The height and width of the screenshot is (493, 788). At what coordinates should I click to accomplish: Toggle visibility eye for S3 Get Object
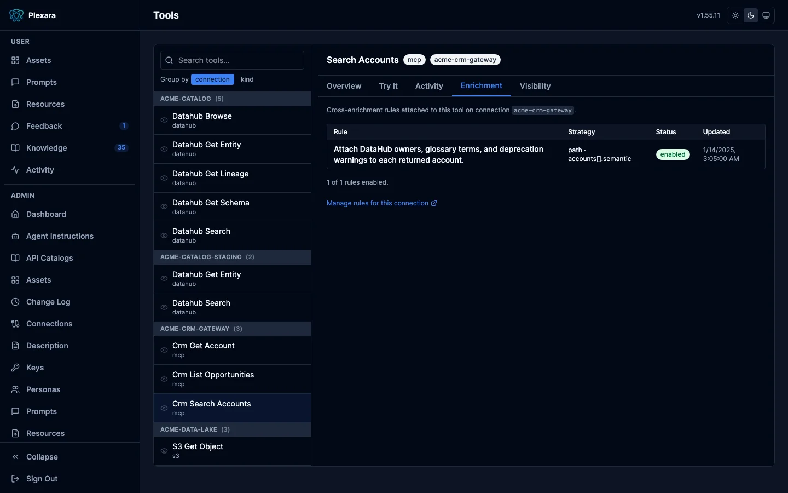[164, 451]
